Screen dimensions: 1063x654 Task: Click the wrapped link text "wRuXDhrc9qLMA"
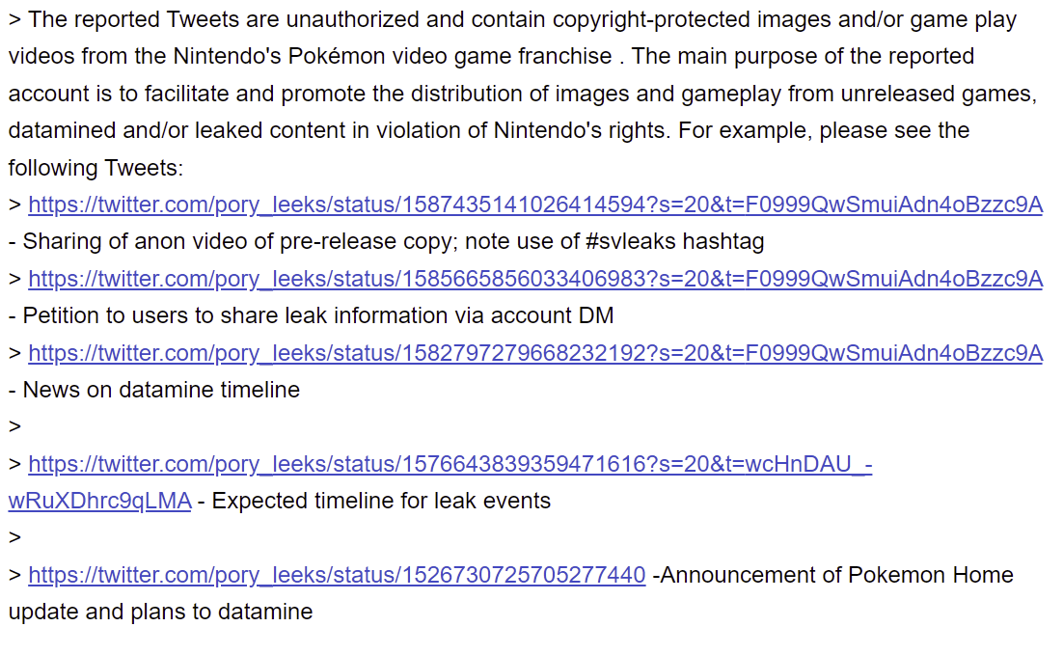99,502
